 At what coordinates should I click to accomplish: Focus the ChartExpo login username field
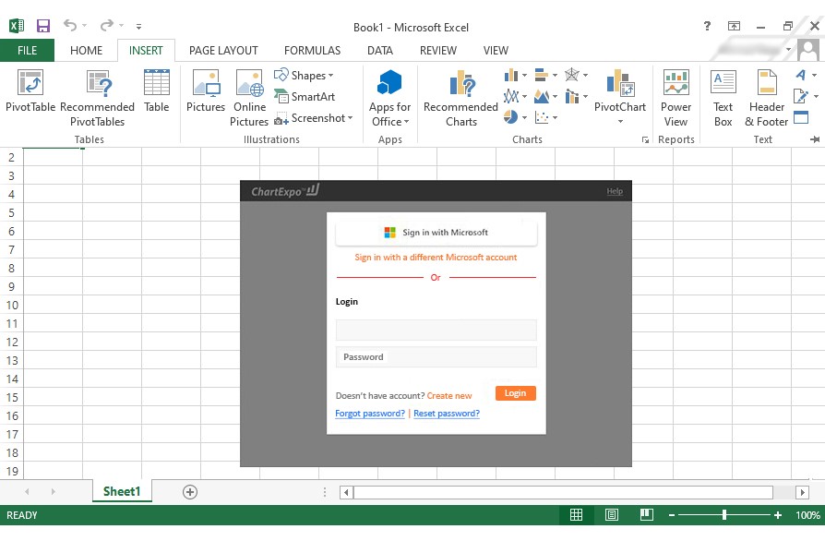(x=436, y=330)
